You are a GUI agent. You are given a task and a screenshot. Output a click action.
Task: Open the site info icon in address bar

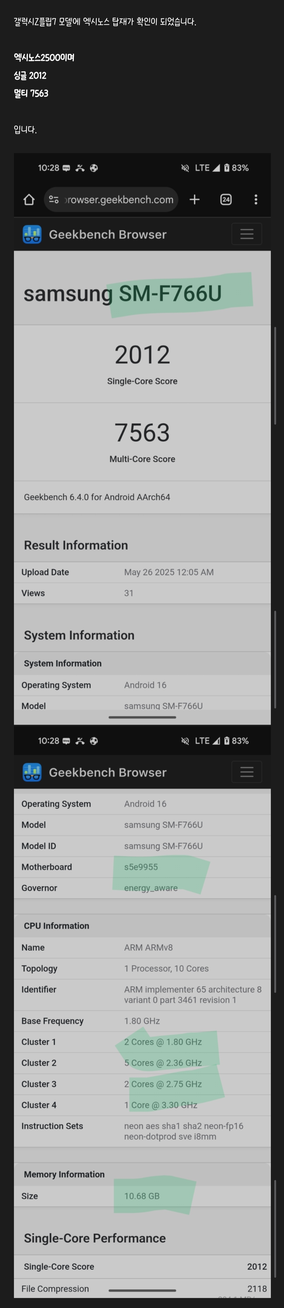click(x=54, y=200)
